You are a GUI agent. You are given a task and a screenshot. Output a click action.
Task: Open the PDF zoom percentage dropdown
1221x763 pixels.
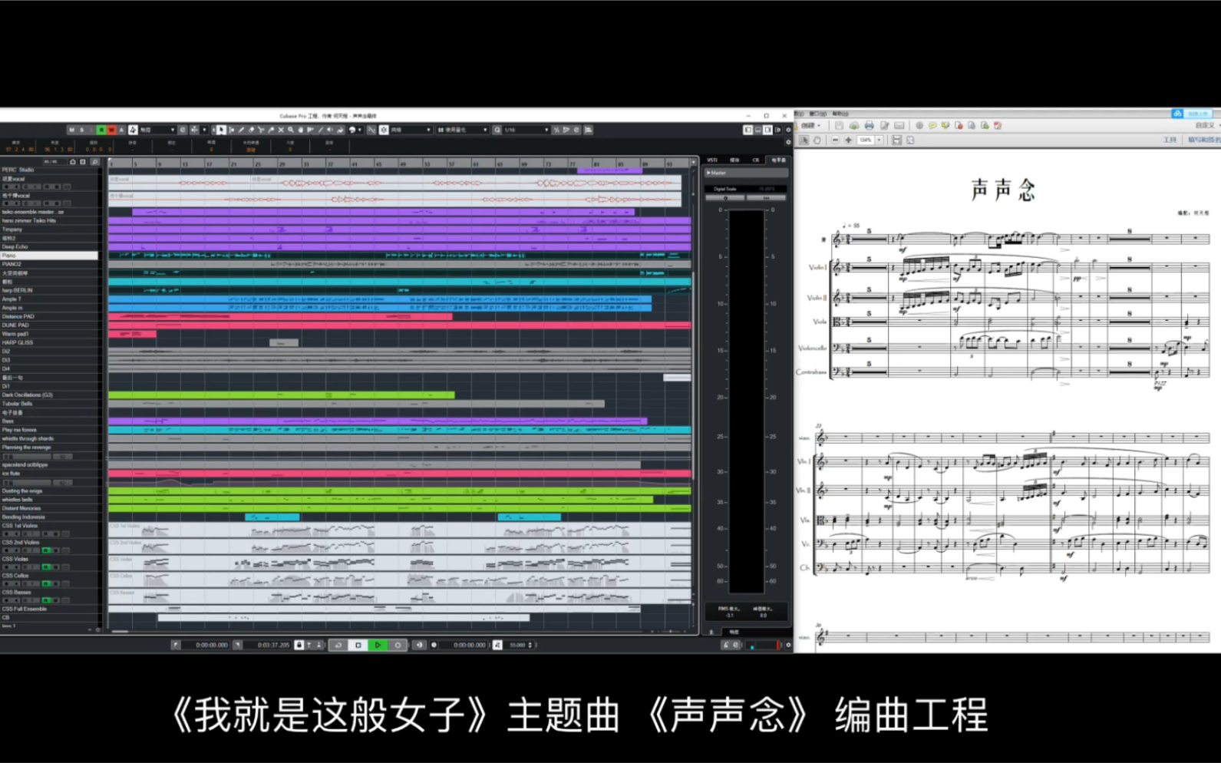click(879, 140)
